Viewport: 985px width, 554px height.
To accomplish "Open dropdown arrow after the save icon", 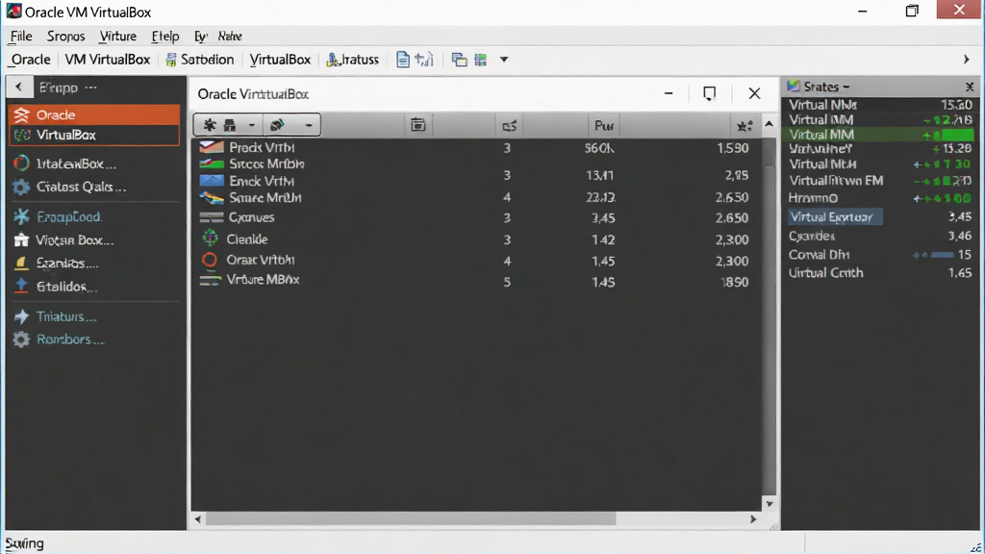I will 251,125.
